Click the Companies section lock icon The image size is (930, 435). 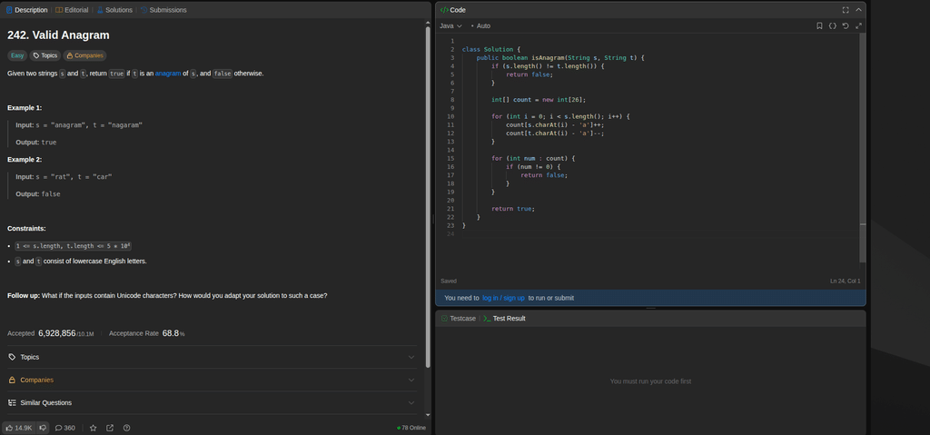pyautogui.click(x=12, y=380)
